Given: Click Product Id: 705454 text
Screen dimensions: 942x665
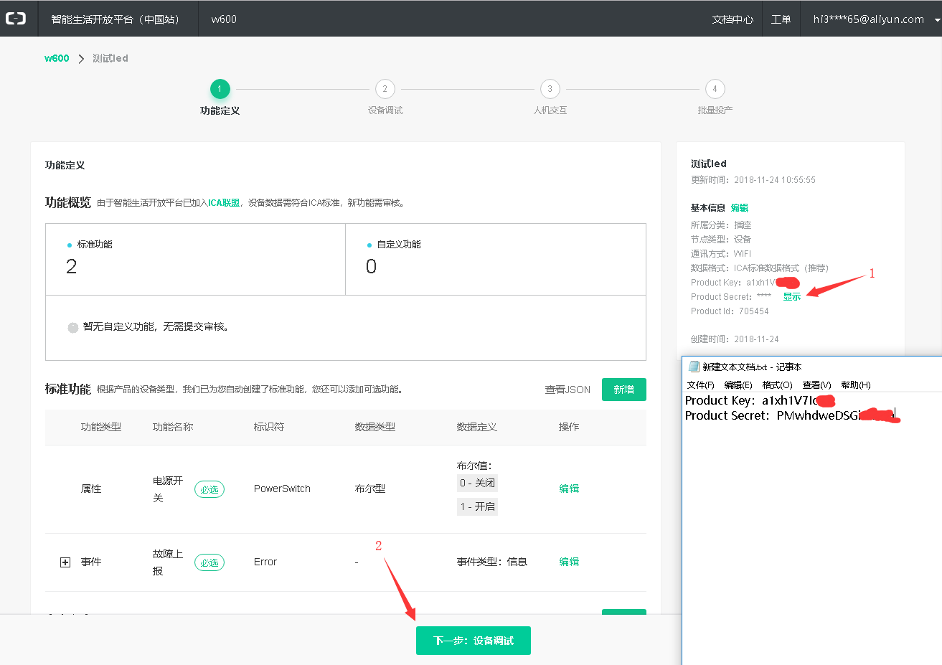Looking at the screenshot, I should coord(730,311).
